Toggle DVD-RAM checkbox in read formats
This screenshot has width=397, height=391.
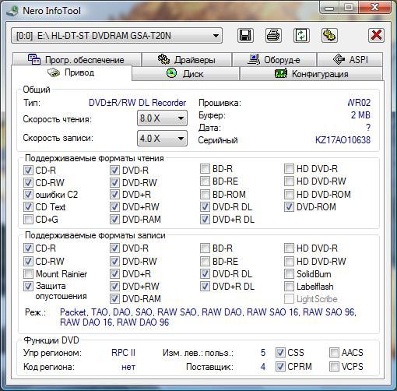pyautogui.click(x=114, y=220)
